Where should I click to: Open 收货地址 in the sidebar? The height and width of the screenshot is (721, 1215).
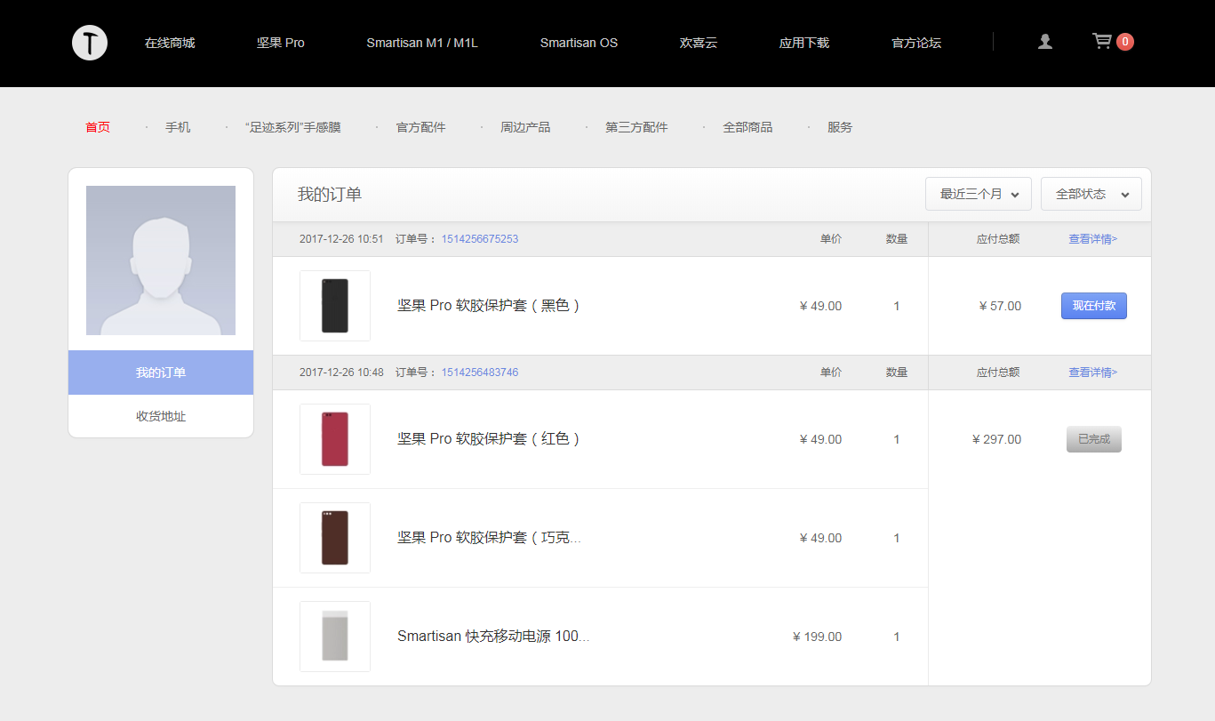click(x=161, y=416)
